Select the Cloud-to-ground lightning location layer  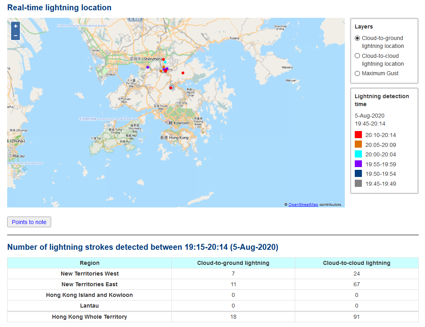pyautogui.click(x=357, y=38)
